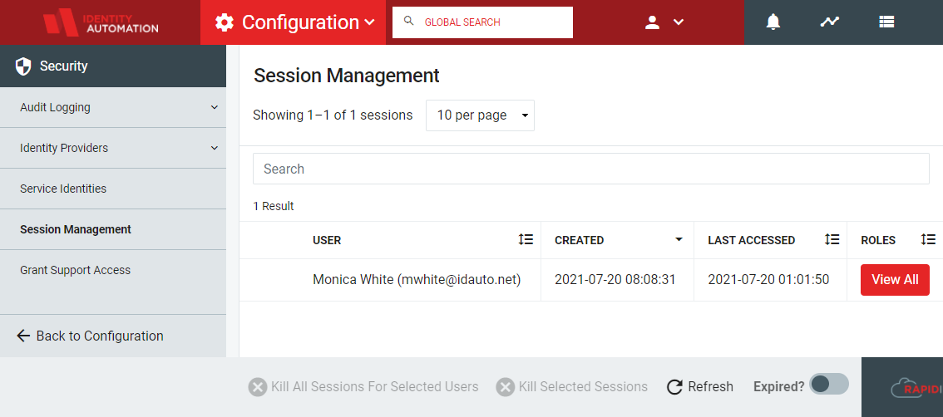Click the back arrow icon
Screen dimensions: 943x417
(x=23, y=336)
